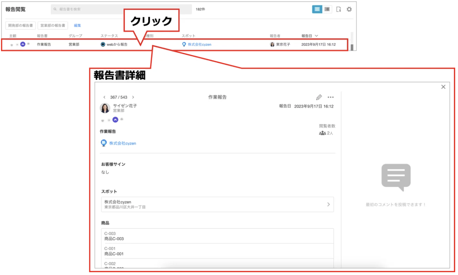Click the 182件 result count
The width and height of the screenshot is (458, 275).
click(x=200, y=10)
